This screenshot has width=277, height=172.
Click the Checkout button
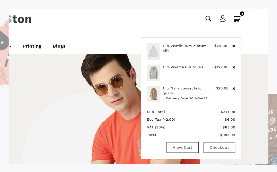coord(219,147)
